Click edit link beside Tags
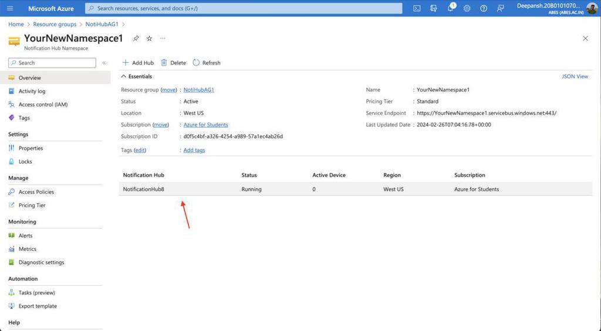Viewport: 601px width, 331px height. tap(140, 150)
